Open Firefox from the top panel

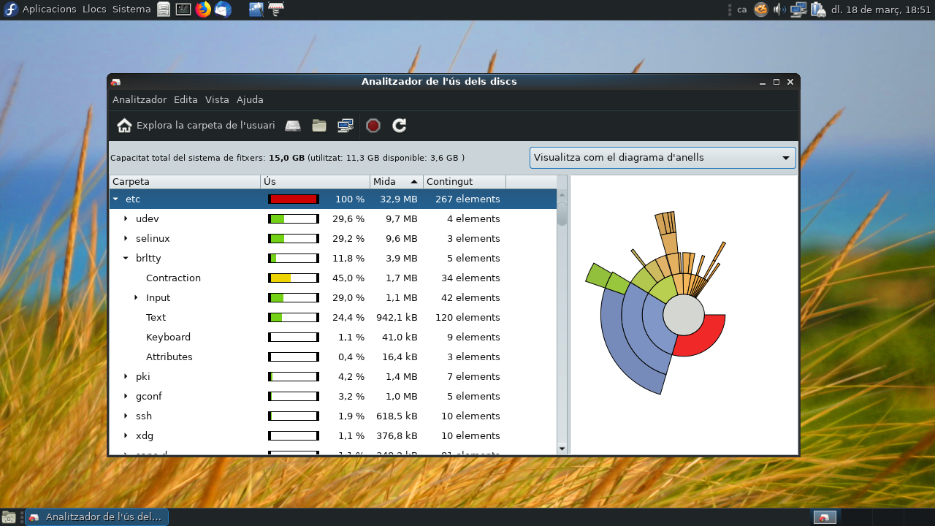tap(203, 9)
